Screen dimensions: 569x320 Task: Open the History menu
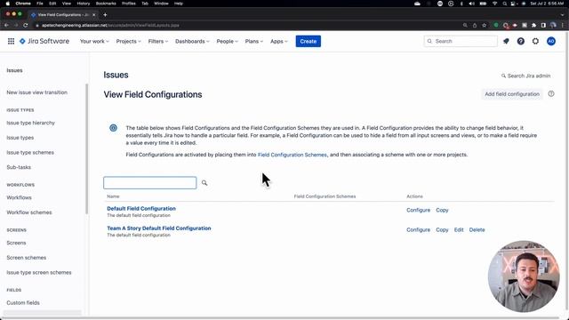click(83, 4)
